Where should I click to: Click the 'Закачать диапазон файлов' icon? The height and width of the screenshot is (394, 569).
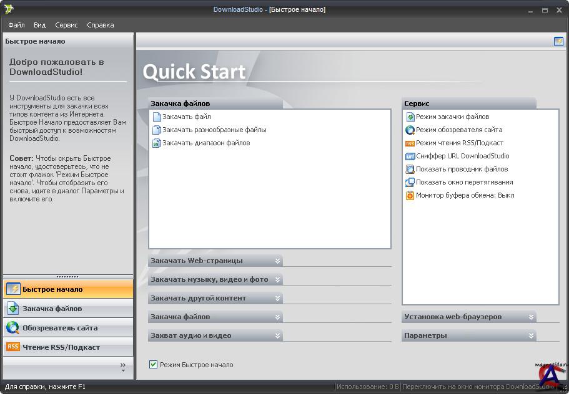coord(157,143)
